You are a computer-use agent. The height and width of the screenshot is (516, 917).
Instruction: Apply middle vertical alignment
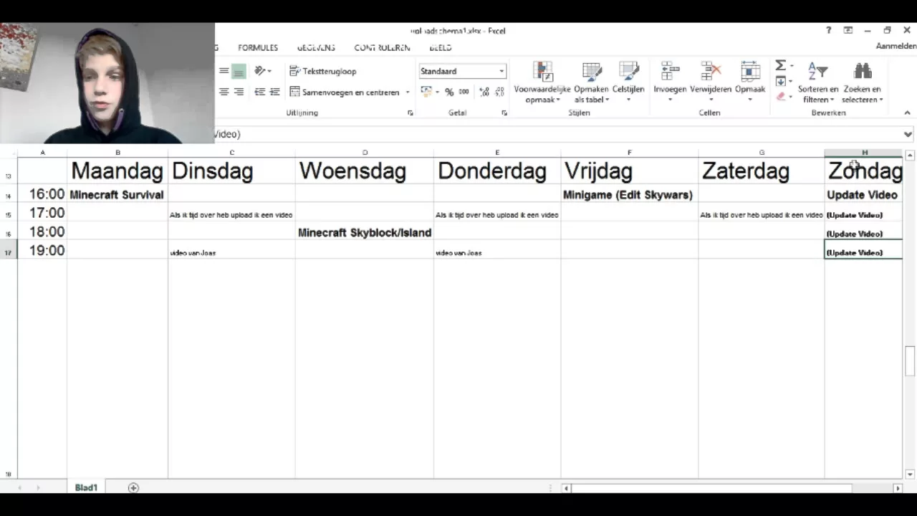(x=224, y=71)
